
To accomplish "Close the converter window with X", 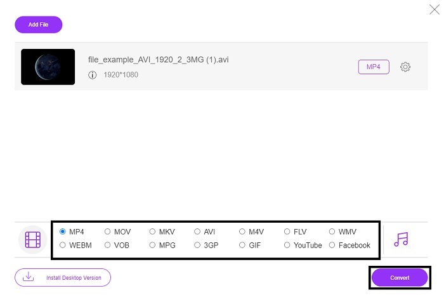I will 434,9.
